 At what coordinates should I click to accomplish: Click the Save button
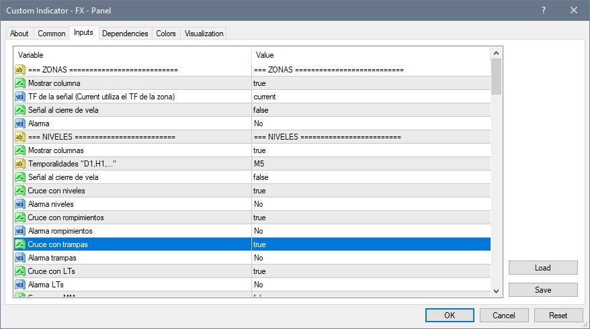(543, 290)
